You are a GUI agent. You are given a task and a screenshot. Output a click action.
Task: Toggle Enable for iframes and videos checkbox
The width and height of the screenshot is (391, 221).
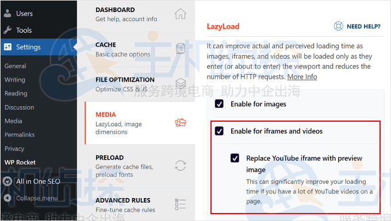point(219,131)
